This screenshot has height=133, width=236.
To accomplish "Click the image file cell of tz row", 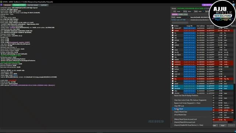I will click(190, 48).
